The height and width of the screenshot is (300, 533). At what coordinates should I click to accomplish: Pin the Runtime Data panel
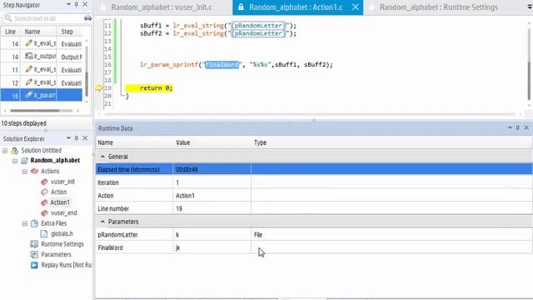pyautogui.click(x=518, y=127)
